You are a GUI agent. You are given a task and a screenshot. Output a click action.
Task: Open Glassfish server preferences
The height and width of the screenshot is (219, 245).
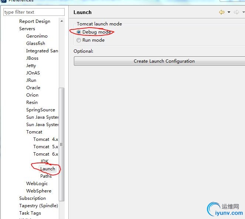35,44
